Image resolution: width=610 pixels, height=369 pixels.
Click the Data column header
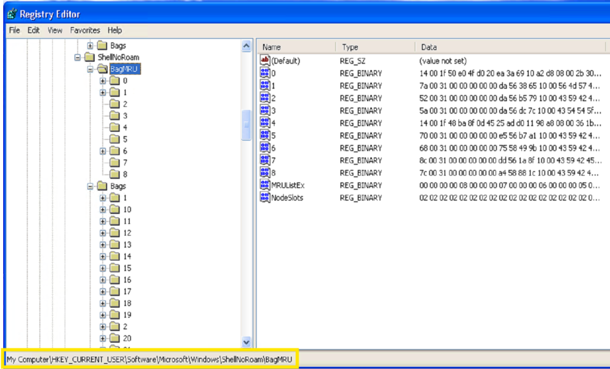(510, 47)
